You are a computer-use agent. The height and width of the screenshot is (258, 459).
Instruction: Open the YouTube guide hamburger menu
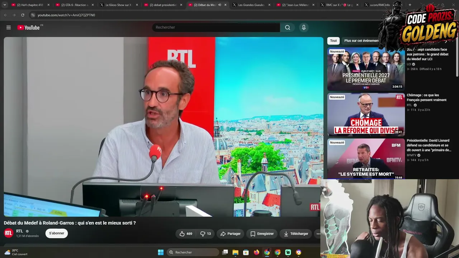coord(9,28)
